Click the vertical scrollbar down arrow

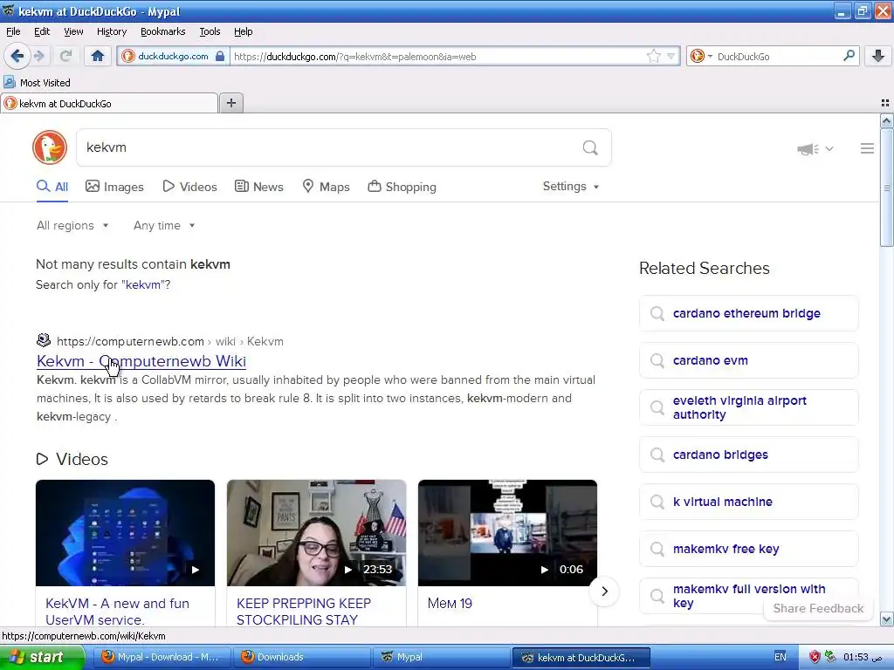(x=886, y=619)
